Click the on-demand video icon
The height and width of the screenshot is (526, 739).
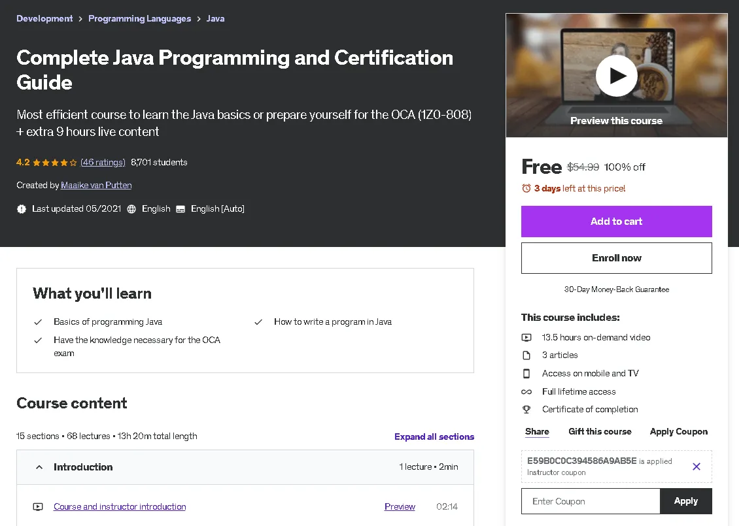tap(526, 338)
